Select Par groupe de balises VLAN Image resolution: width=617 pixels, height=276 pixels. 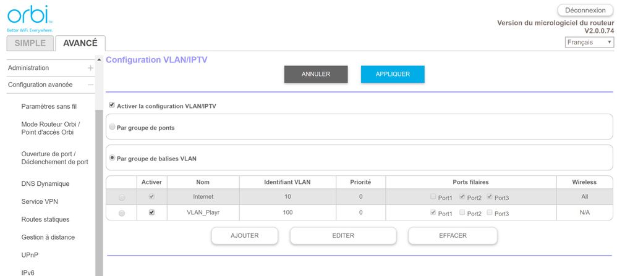coord(112,158)
